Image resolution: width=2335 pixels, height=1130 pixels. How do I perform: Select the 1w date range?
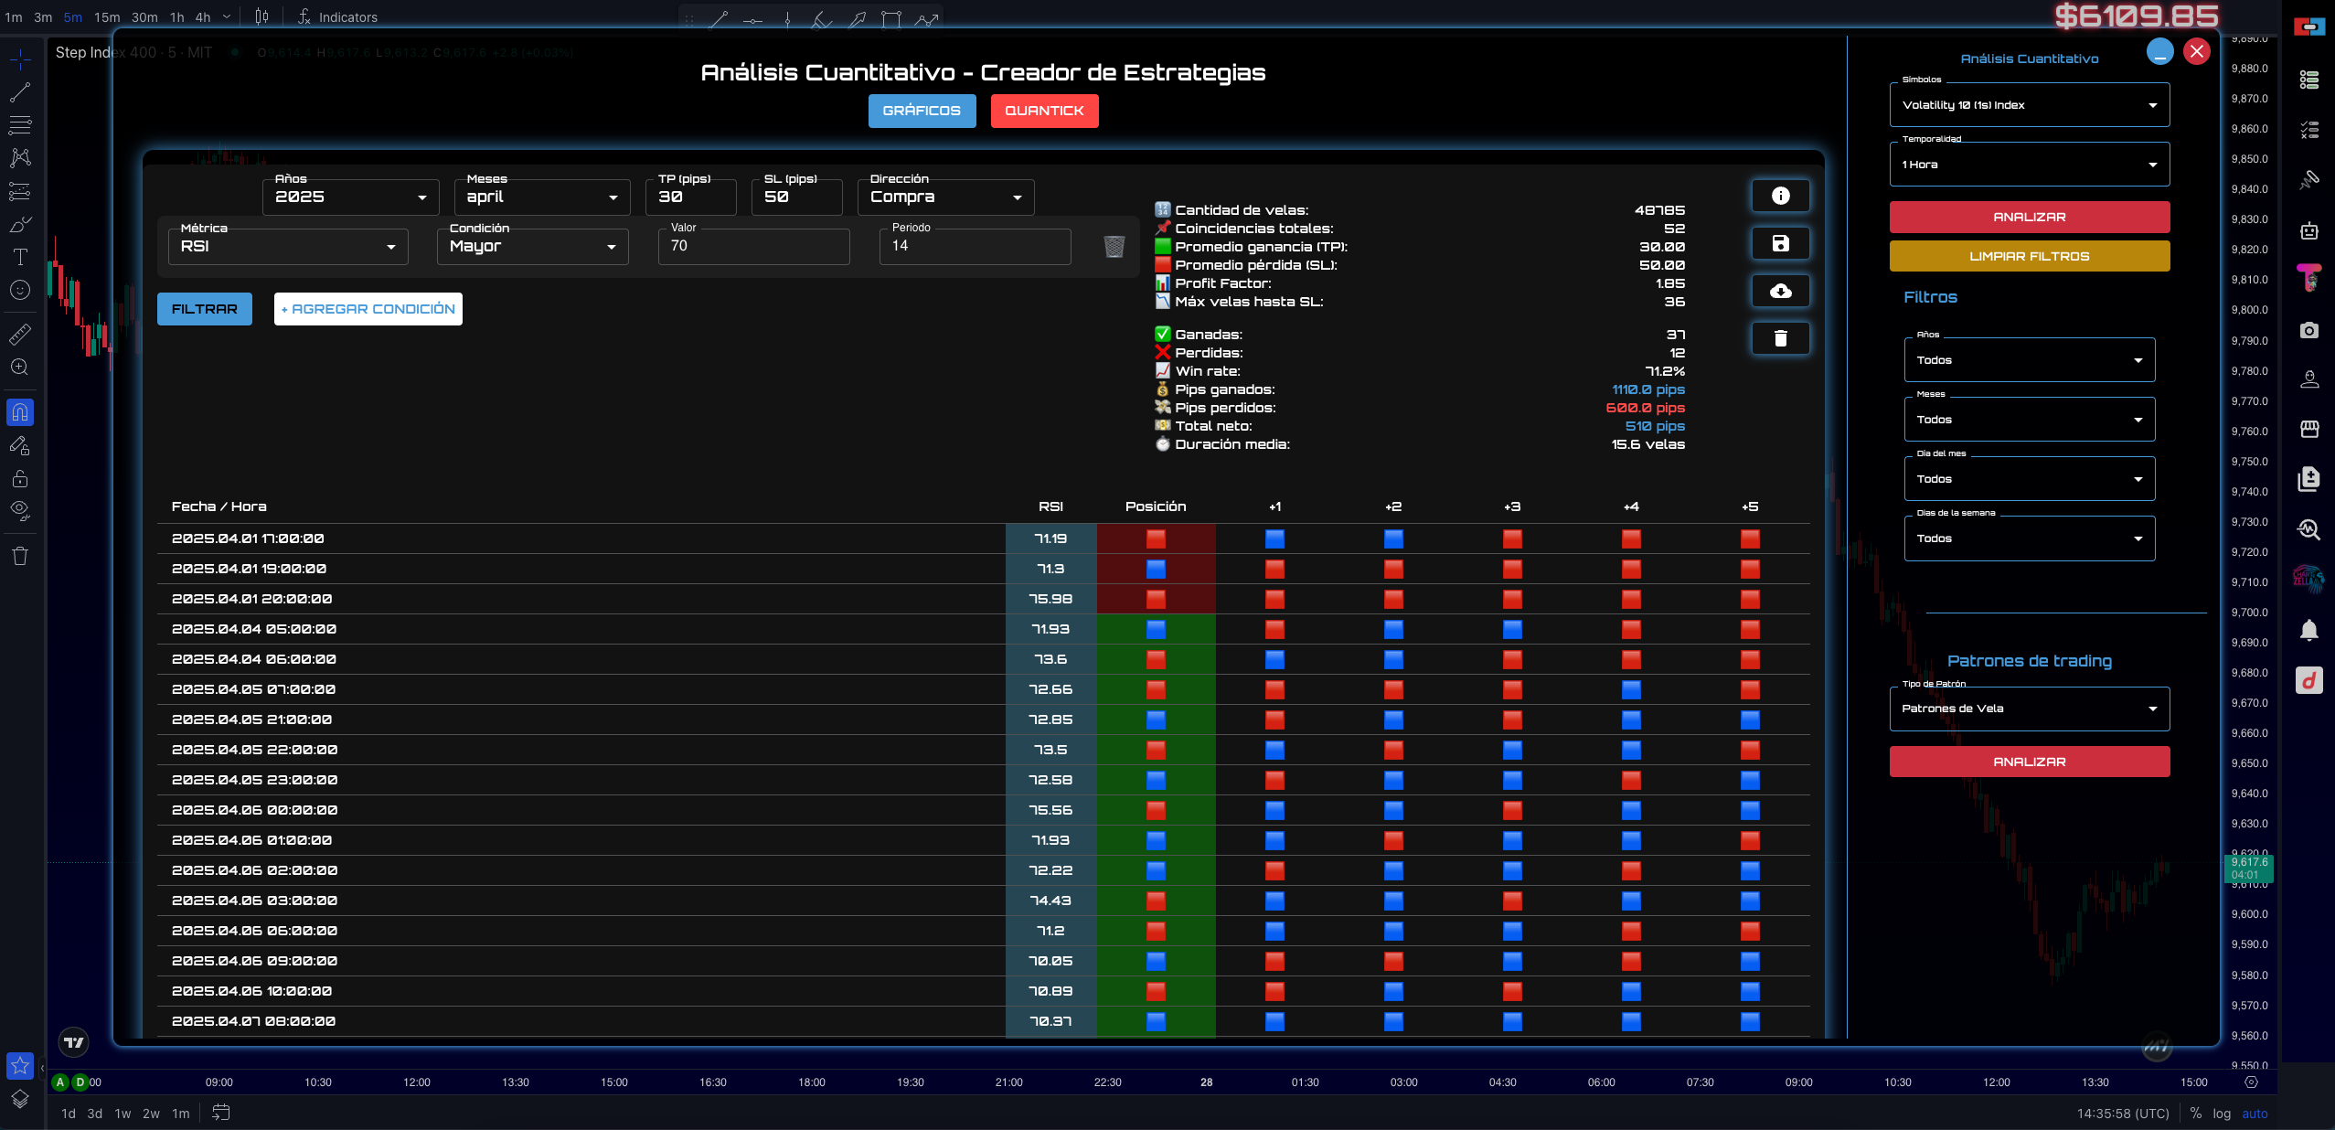(123, 1114)
